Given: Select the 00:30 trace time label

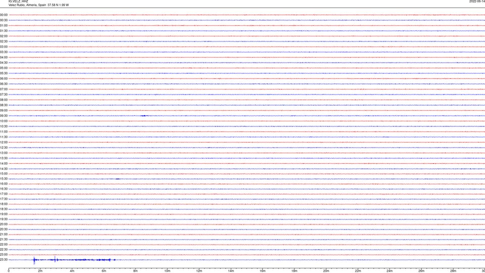Looking at the screenshot, I should [4, 20].
